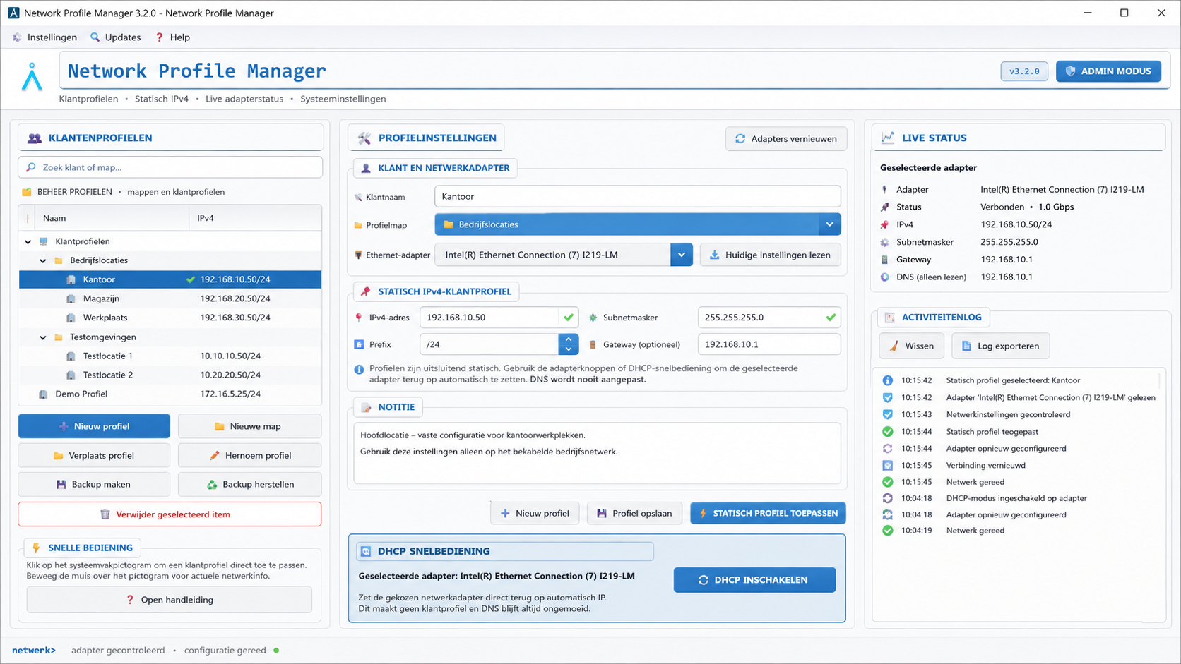Image resolution: width=1181 pixels, height=664 pixels.
Task: Click the search magnifier icon in profile search
Action: coord(31,167)
